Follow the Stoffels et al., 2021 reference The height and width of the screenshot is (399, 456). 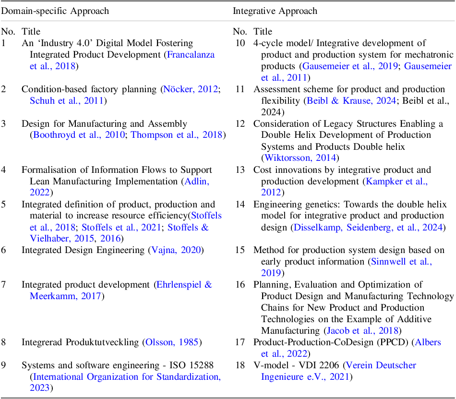tap(121, 227)
